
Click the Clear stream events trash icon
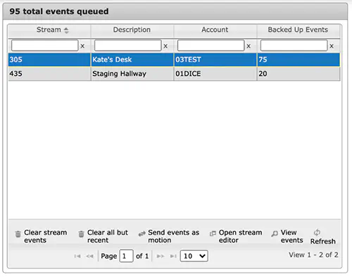click(18, 234)
